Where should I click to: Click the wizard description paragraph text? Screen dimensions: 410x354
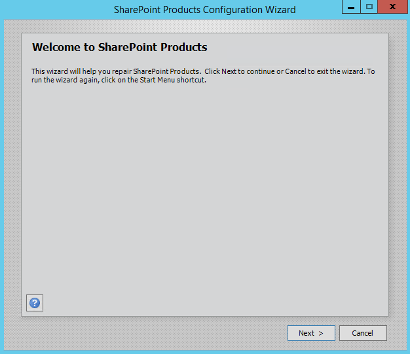203,75
